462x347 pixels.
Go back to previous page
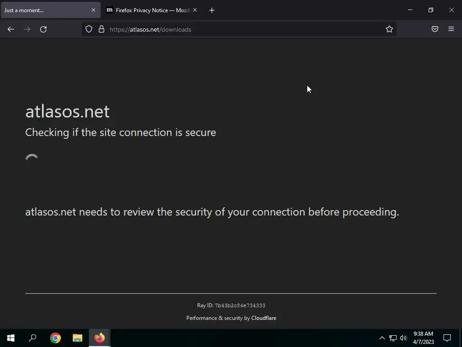click(11, 29)
